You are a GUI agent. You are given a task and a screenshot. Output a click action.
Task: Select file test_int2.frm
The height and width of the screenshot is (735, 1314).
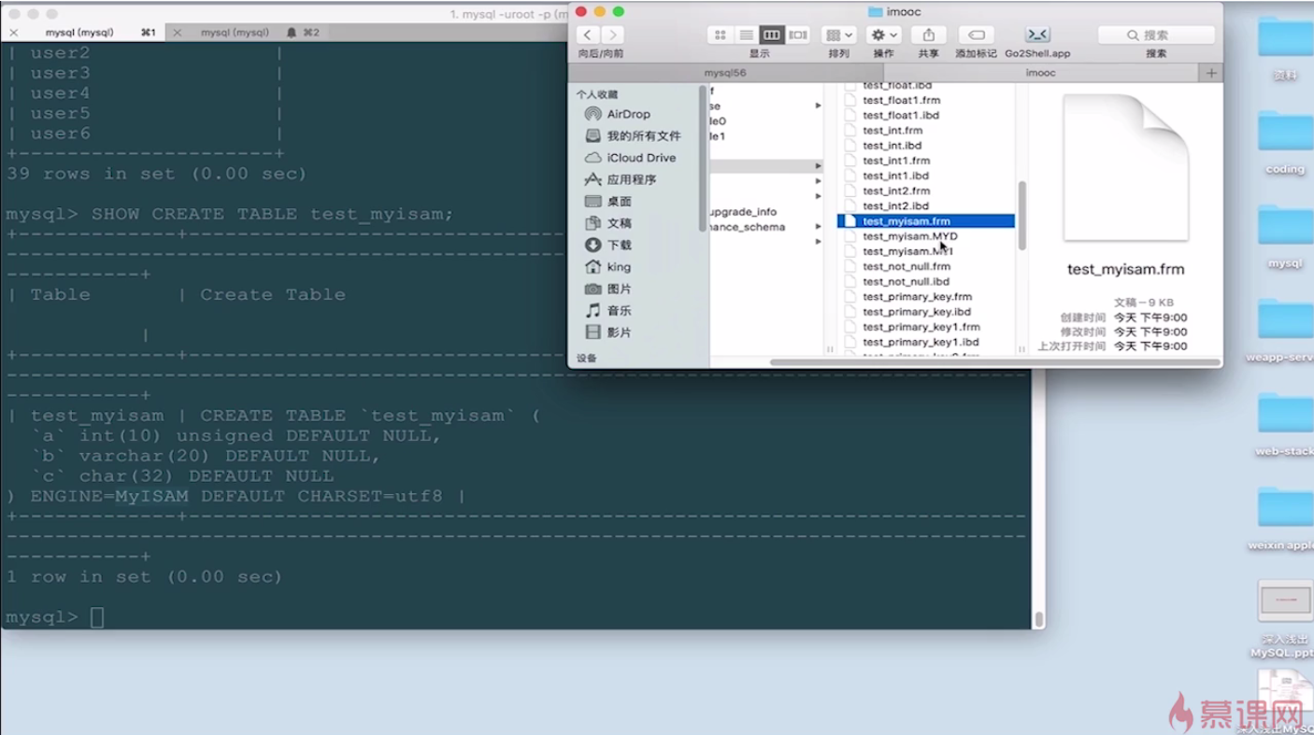[896, 191]
